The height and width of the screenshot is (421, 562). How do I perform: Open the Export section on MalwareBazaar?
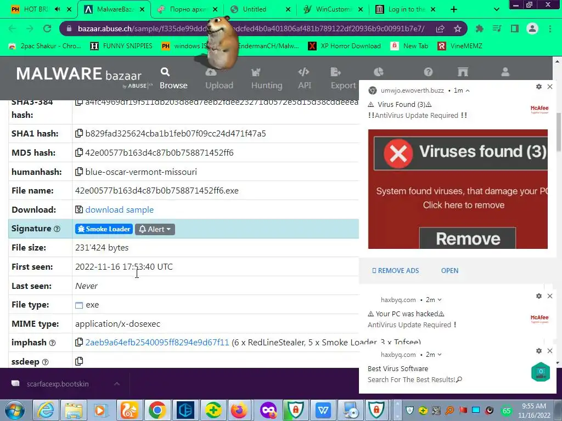343,78
